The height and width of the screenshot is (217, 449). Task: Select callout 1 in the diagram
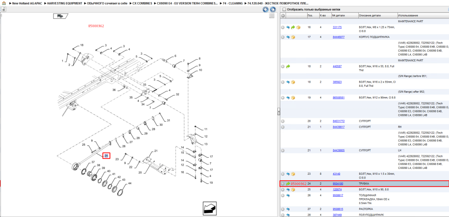[62, 61]
